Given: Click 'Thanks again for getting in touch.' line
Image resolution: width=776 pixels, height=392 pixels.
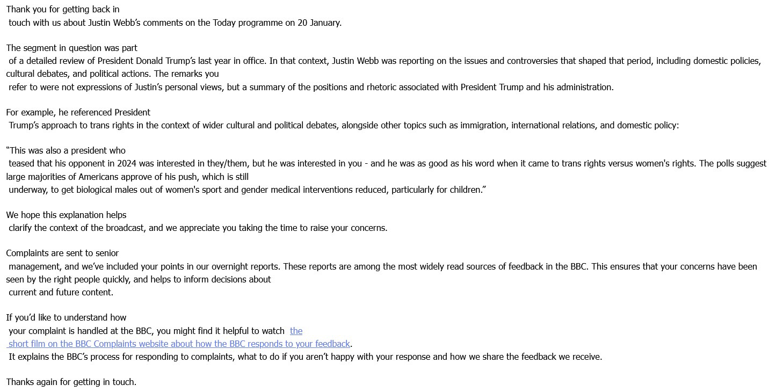Looking at the screenshot, I should 71,382.
